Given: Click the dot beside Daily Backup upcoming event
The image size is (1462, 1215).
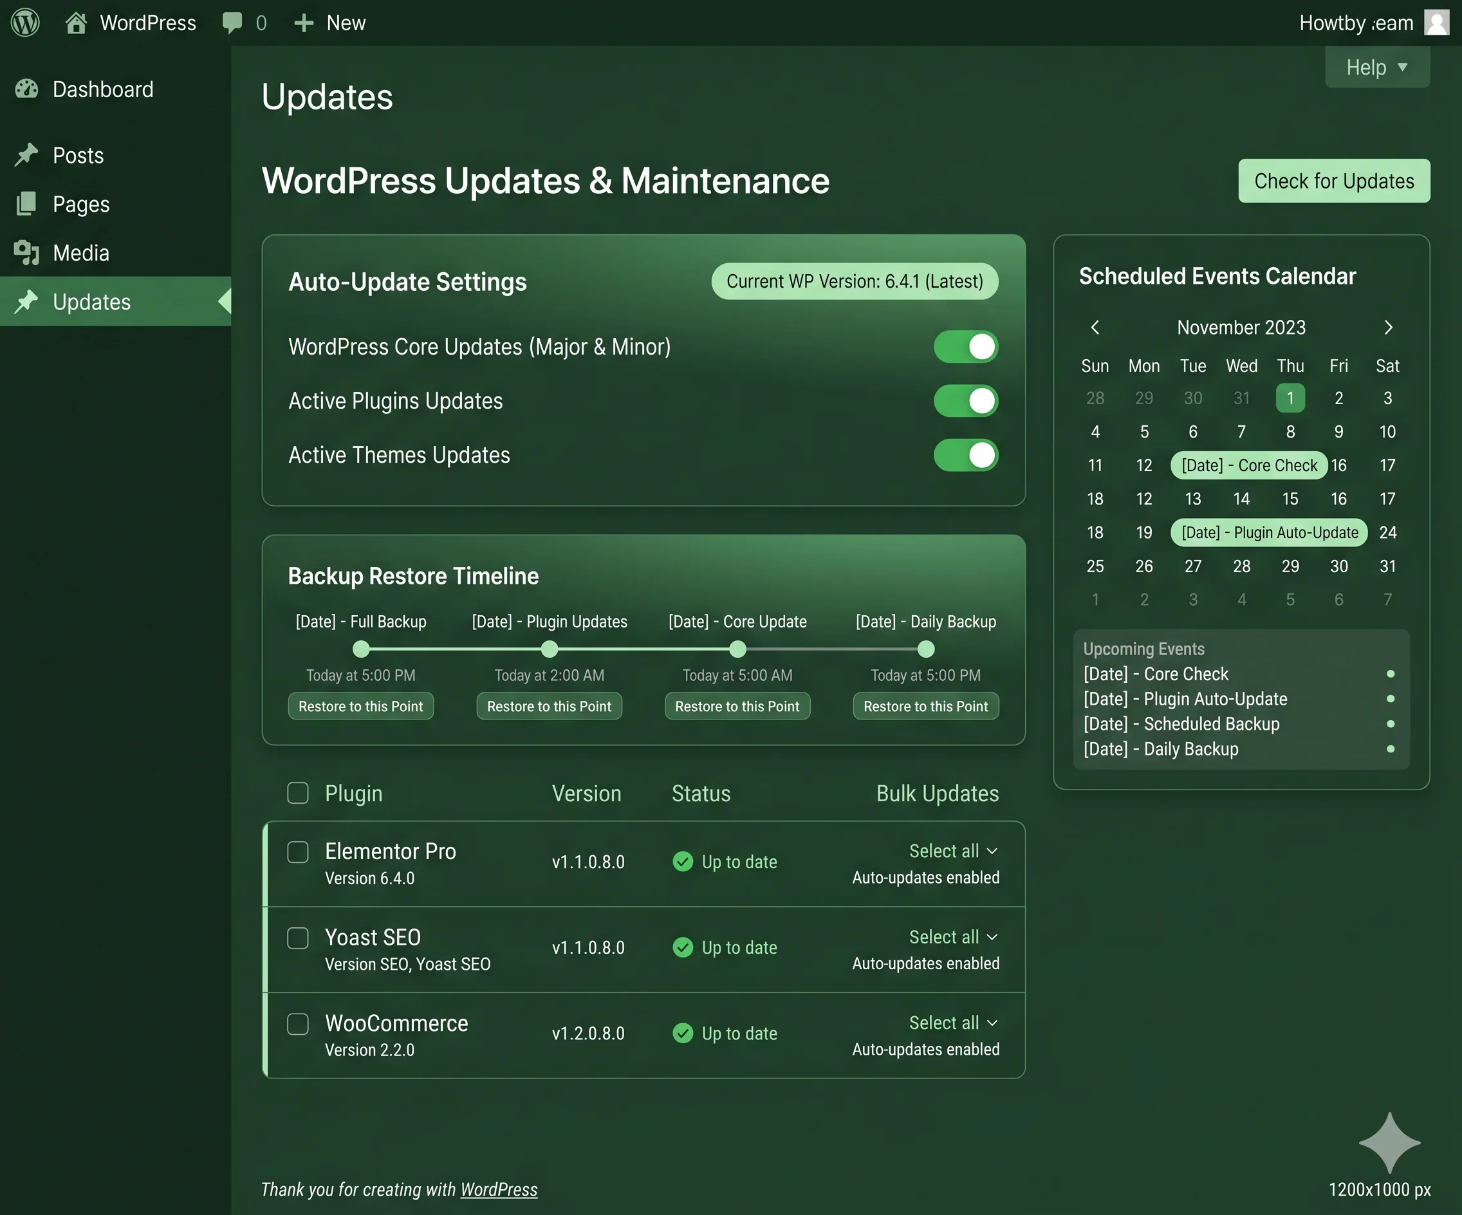Looking at the screenshot, I should coord(1391,749).
